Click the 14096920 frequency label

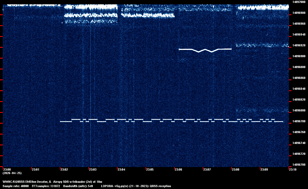coord(298,45)
